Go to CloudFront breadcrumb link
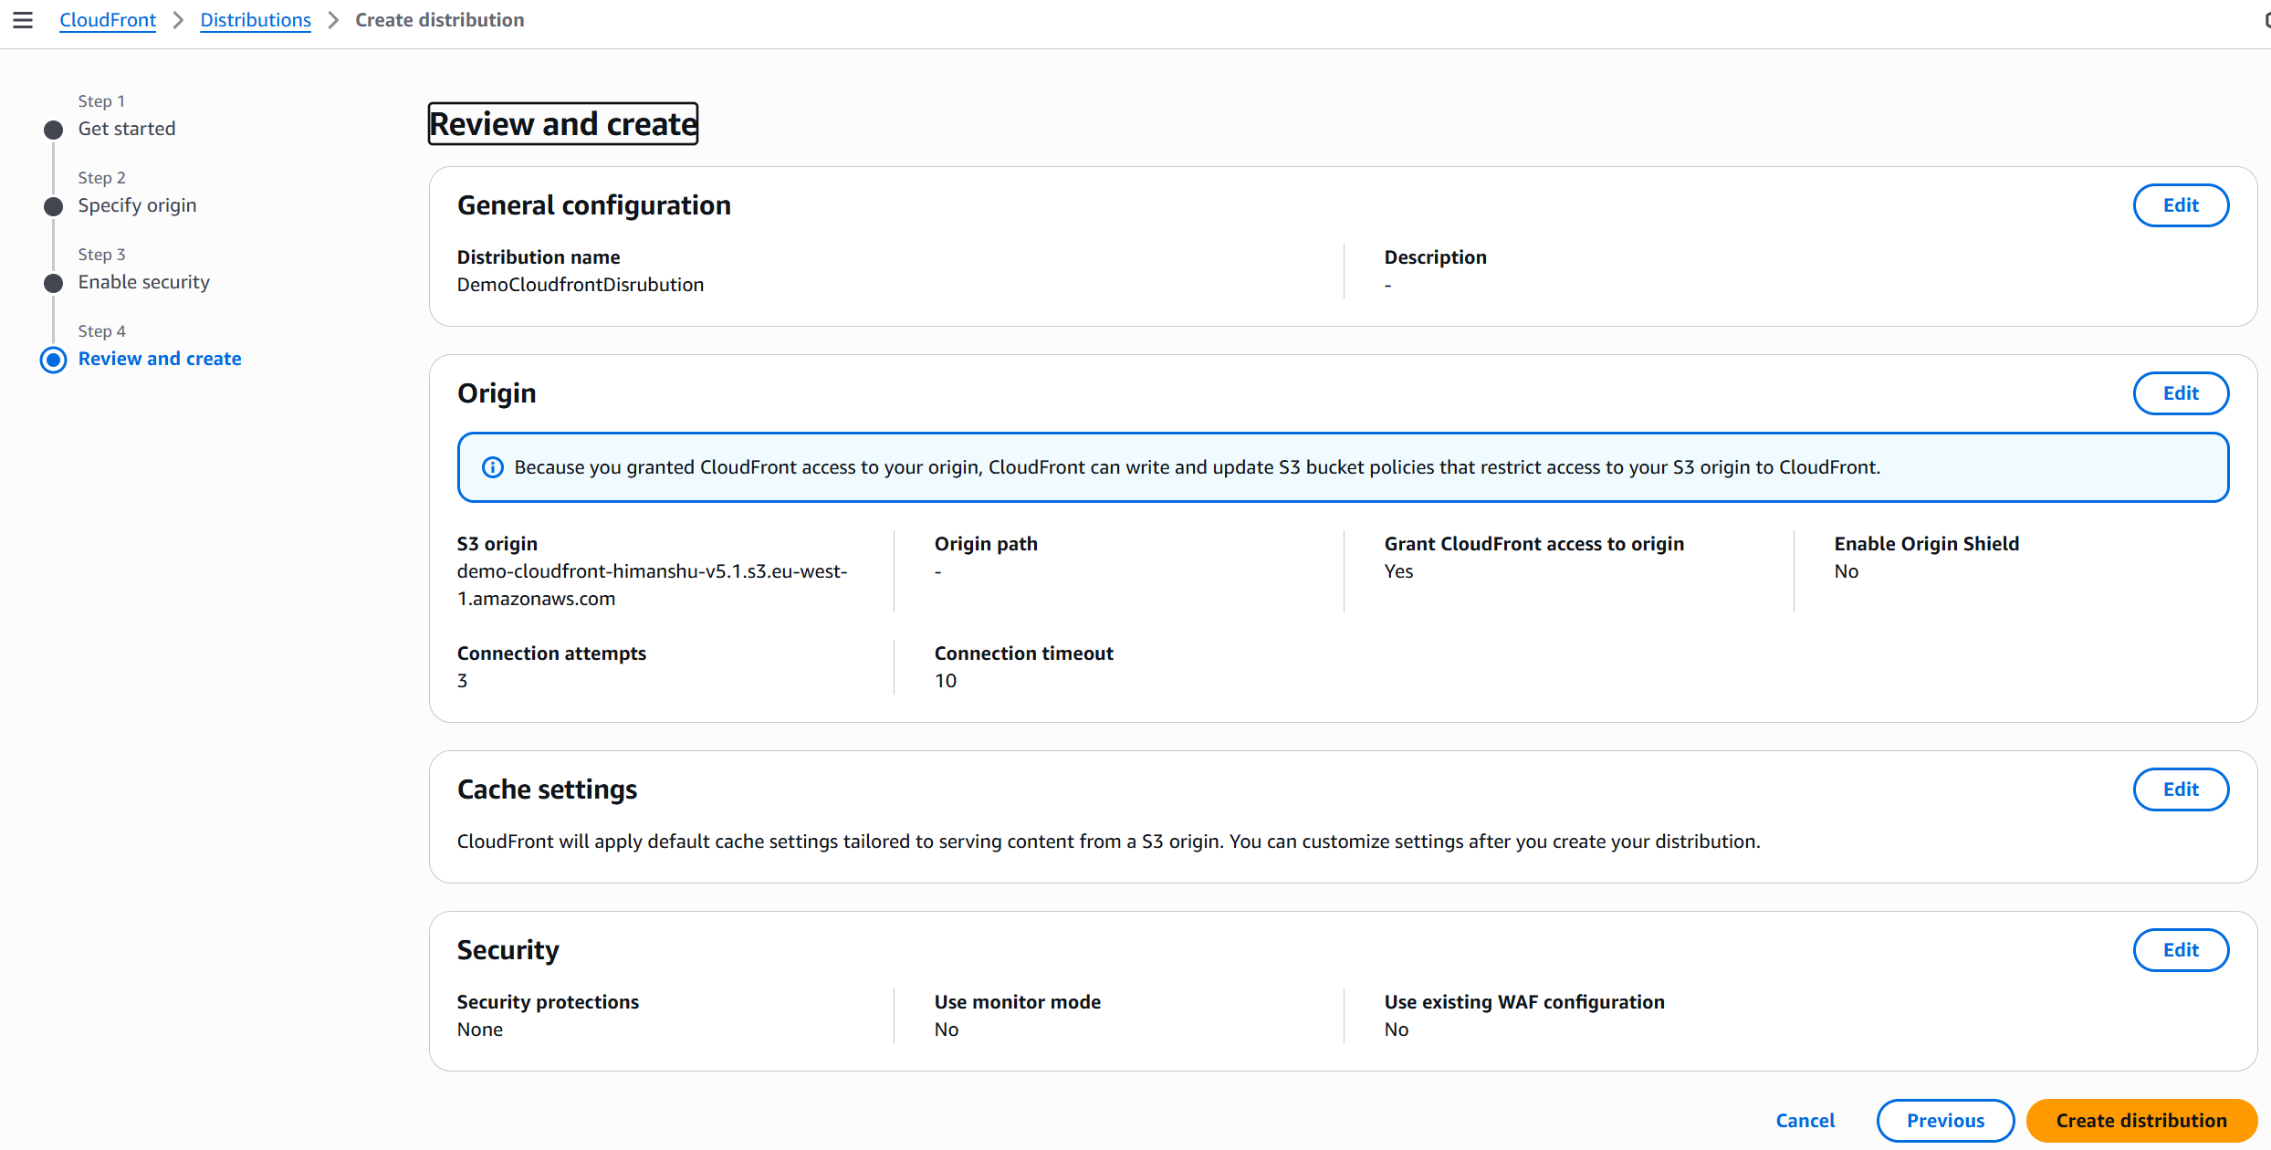 pos(108,20)
